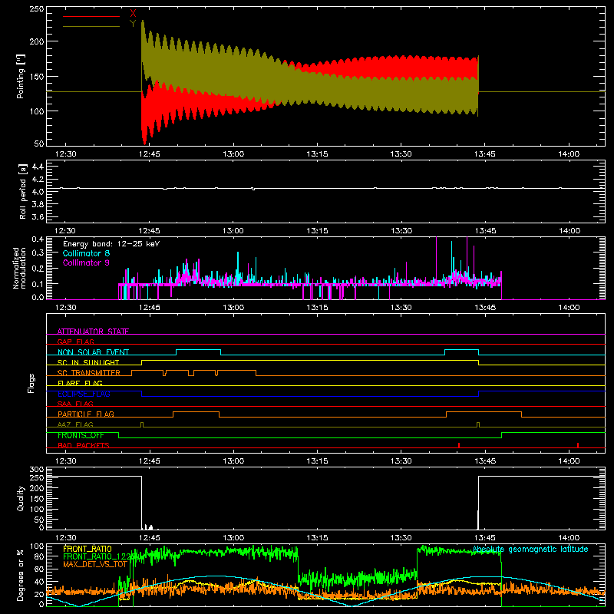The image size is (614, 614).
Task: Click the ECLIPSE_FLAG label
Action: (x=84, y=394)
